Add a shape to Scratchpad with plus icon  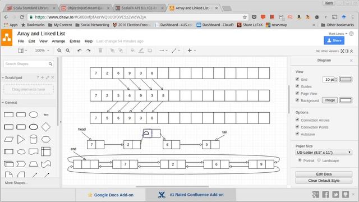click(43, 77)
